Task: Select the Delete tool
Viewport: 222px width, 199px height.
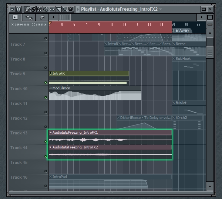Action: pos(40,10)
